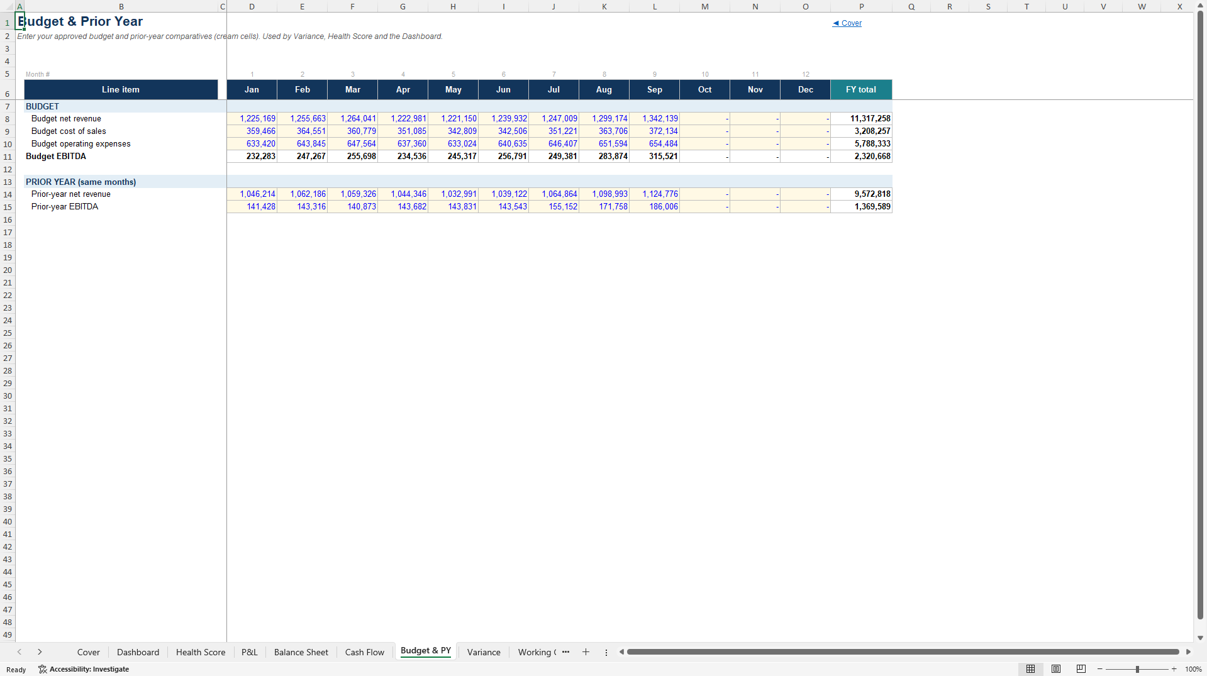Image resolution: width=1207 pixels, height=676 pixels.
Task: Click Accessibility: Investigate in status bar
Action: tap(84, 669)
